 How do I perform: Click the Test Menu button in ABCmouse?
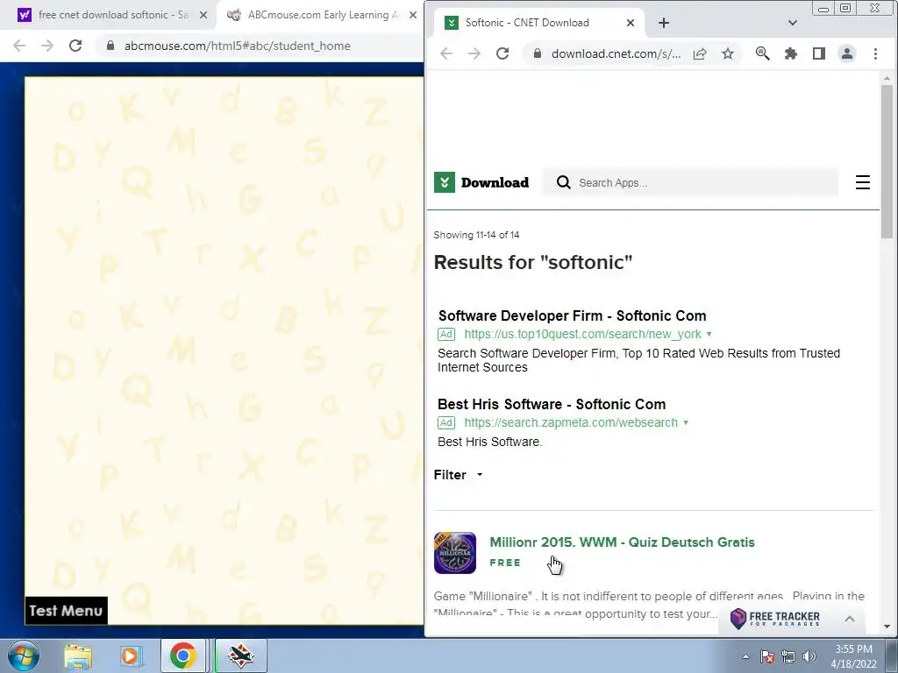point(66,611)
